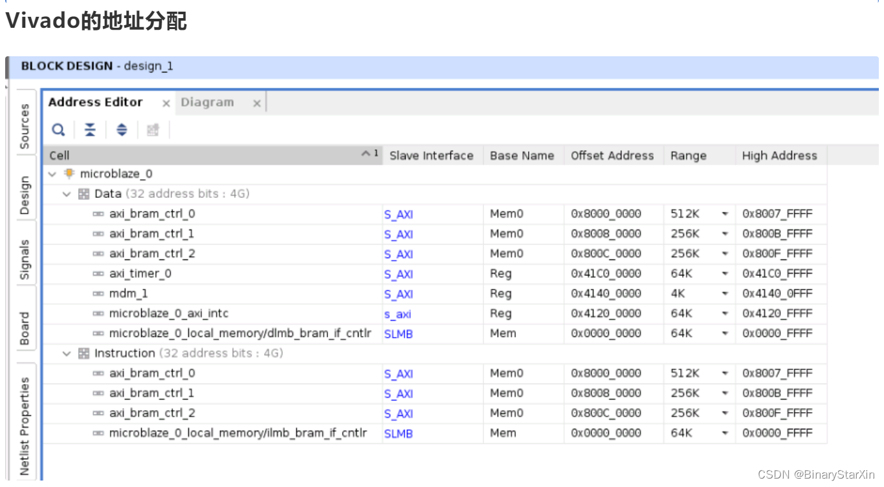884x487 pixels.
Task: Select axi_bram_ctrl_1 under Data
Action: 152,233
